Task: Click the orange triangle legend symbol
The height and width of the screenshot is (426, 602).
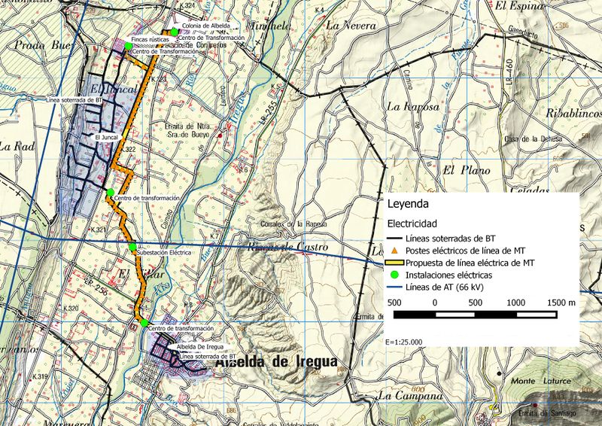Action: [395, 250]
